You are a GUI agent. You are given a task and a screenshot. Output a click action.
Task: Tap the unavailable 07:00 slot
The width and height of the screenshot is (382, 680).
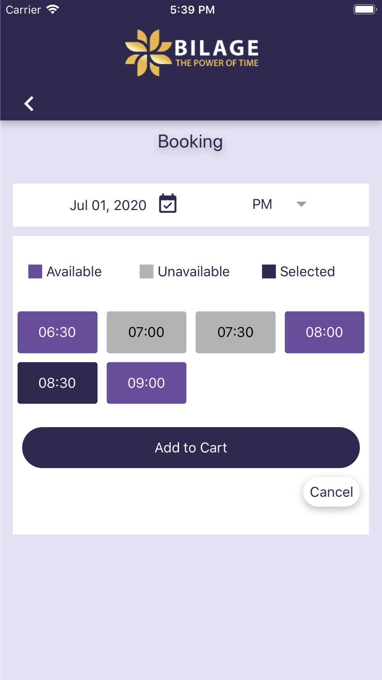click(x=146, y=332)
